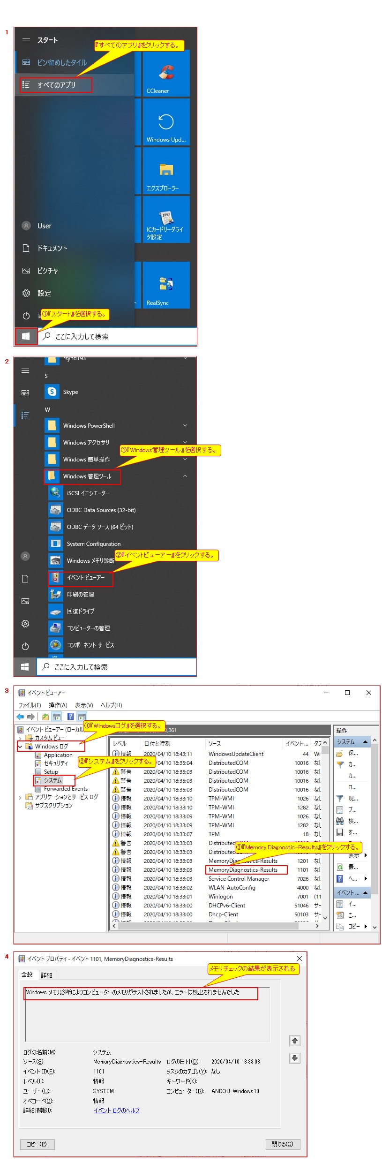
Task: Collapse the Windows ログ tree node
Action: point(20,746)
